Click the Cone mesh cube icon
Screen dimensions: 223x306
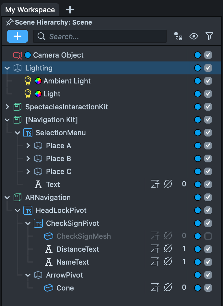click(49, 288)
